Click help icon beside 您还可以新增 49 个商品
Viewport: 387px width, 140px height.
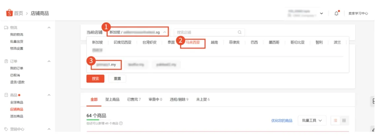pyautogui.click(x=121, y=123)
